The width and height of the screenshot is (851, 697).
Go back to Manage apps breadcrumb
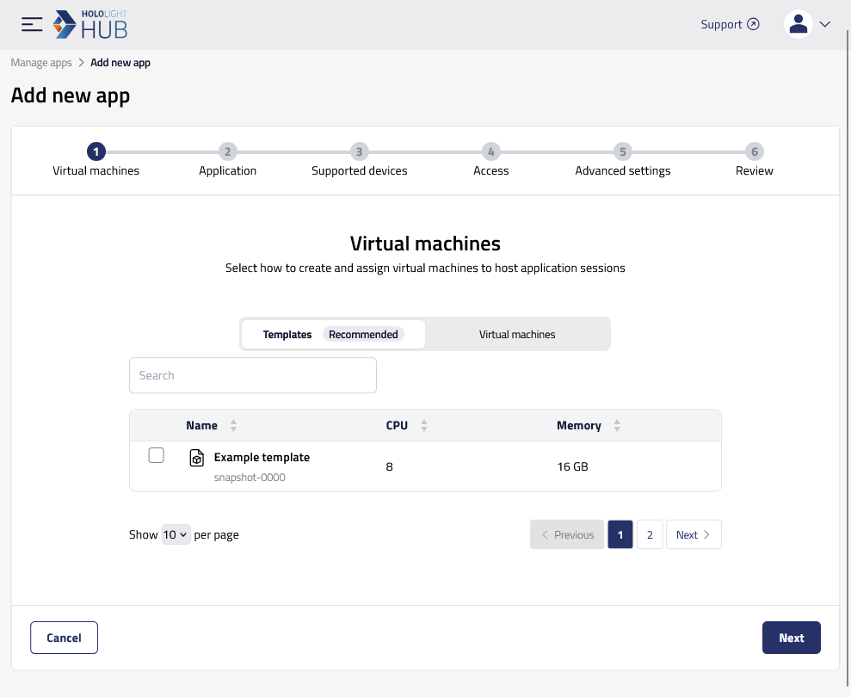tap(41, 63)
